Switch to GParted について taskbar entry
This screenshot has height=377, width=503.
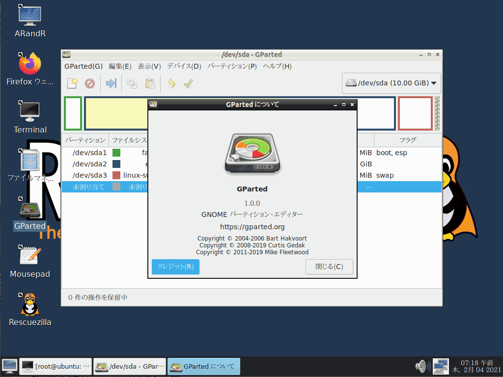pyautogui.click(x=204, y=366)
